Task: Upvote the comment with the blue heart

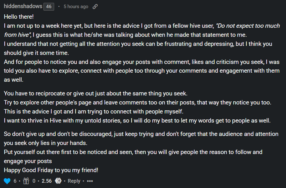Action: tap(7, 181)
